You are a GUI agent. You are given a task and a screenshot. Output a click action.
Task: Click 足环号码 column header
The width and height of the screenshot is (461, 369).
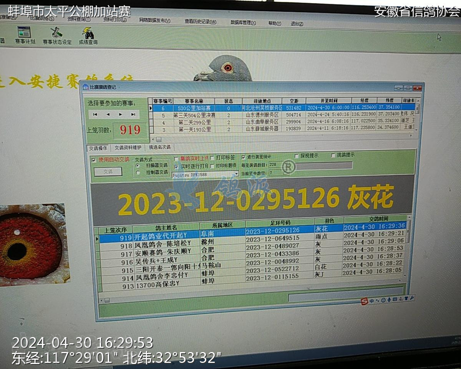coord(279,223)
